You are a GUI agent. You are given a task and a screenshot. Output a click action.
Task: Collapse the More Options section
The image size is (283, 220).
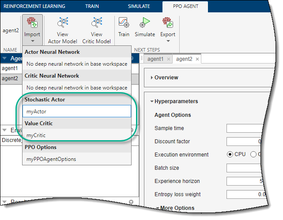coord(157,208)
